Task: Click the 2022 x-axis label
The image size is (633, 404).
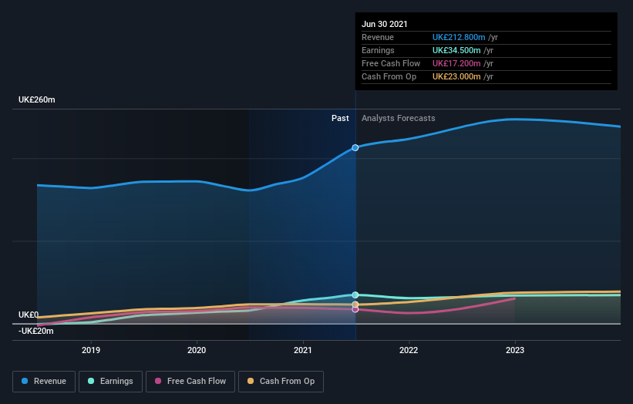Action: [x=409, y=350]
